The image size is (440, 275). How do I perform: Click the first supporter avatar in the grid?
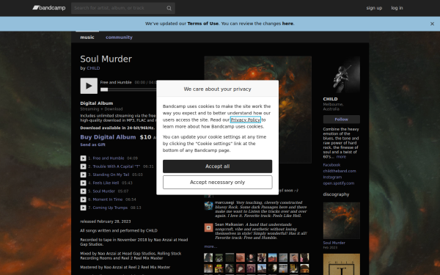208,257
